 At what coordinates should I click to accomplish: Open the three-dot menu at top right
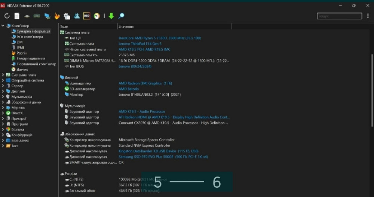point(368,16)
